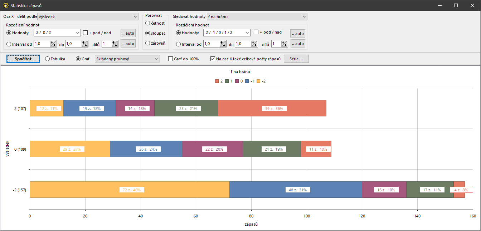
Task: Maximize the Statistika zápasů window
Action: [x=456, y=5]
